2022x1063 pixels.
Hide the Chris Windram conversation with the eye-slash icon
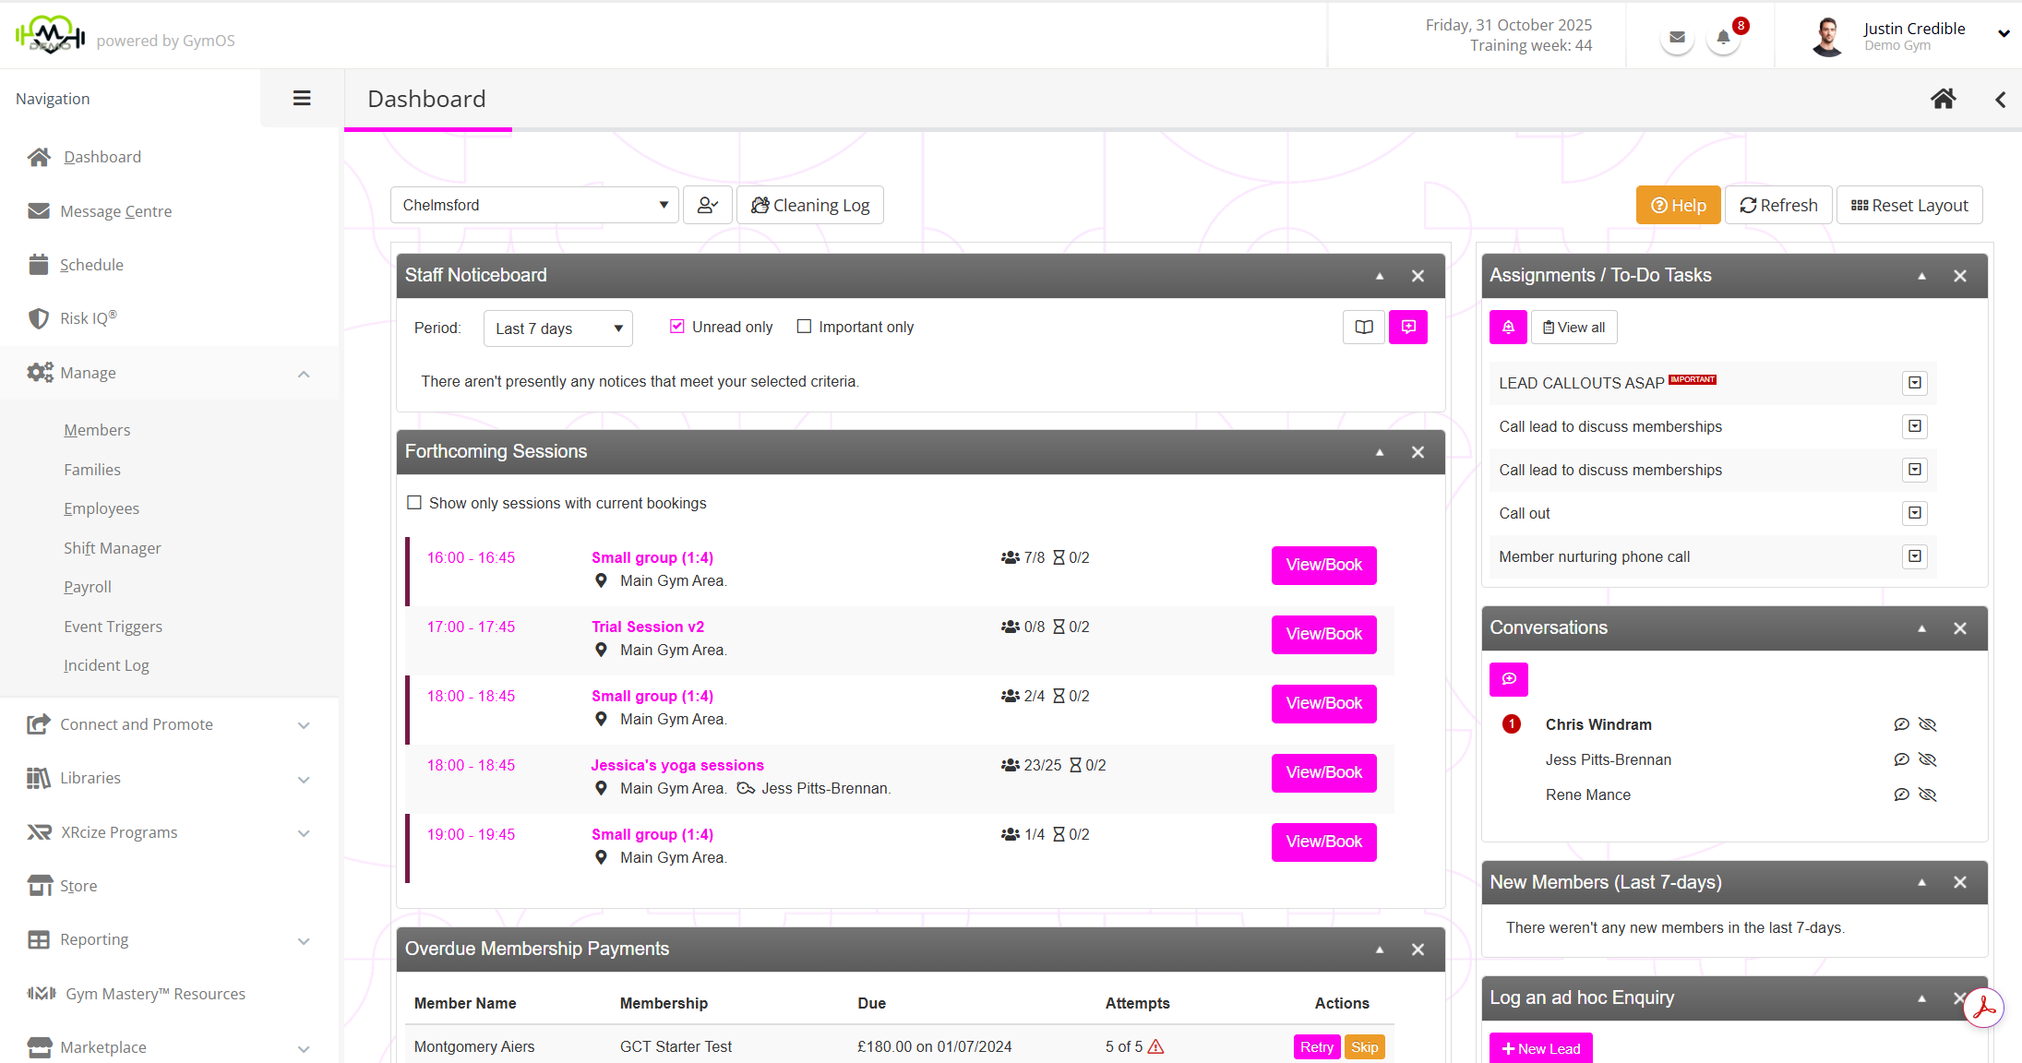1927,724
